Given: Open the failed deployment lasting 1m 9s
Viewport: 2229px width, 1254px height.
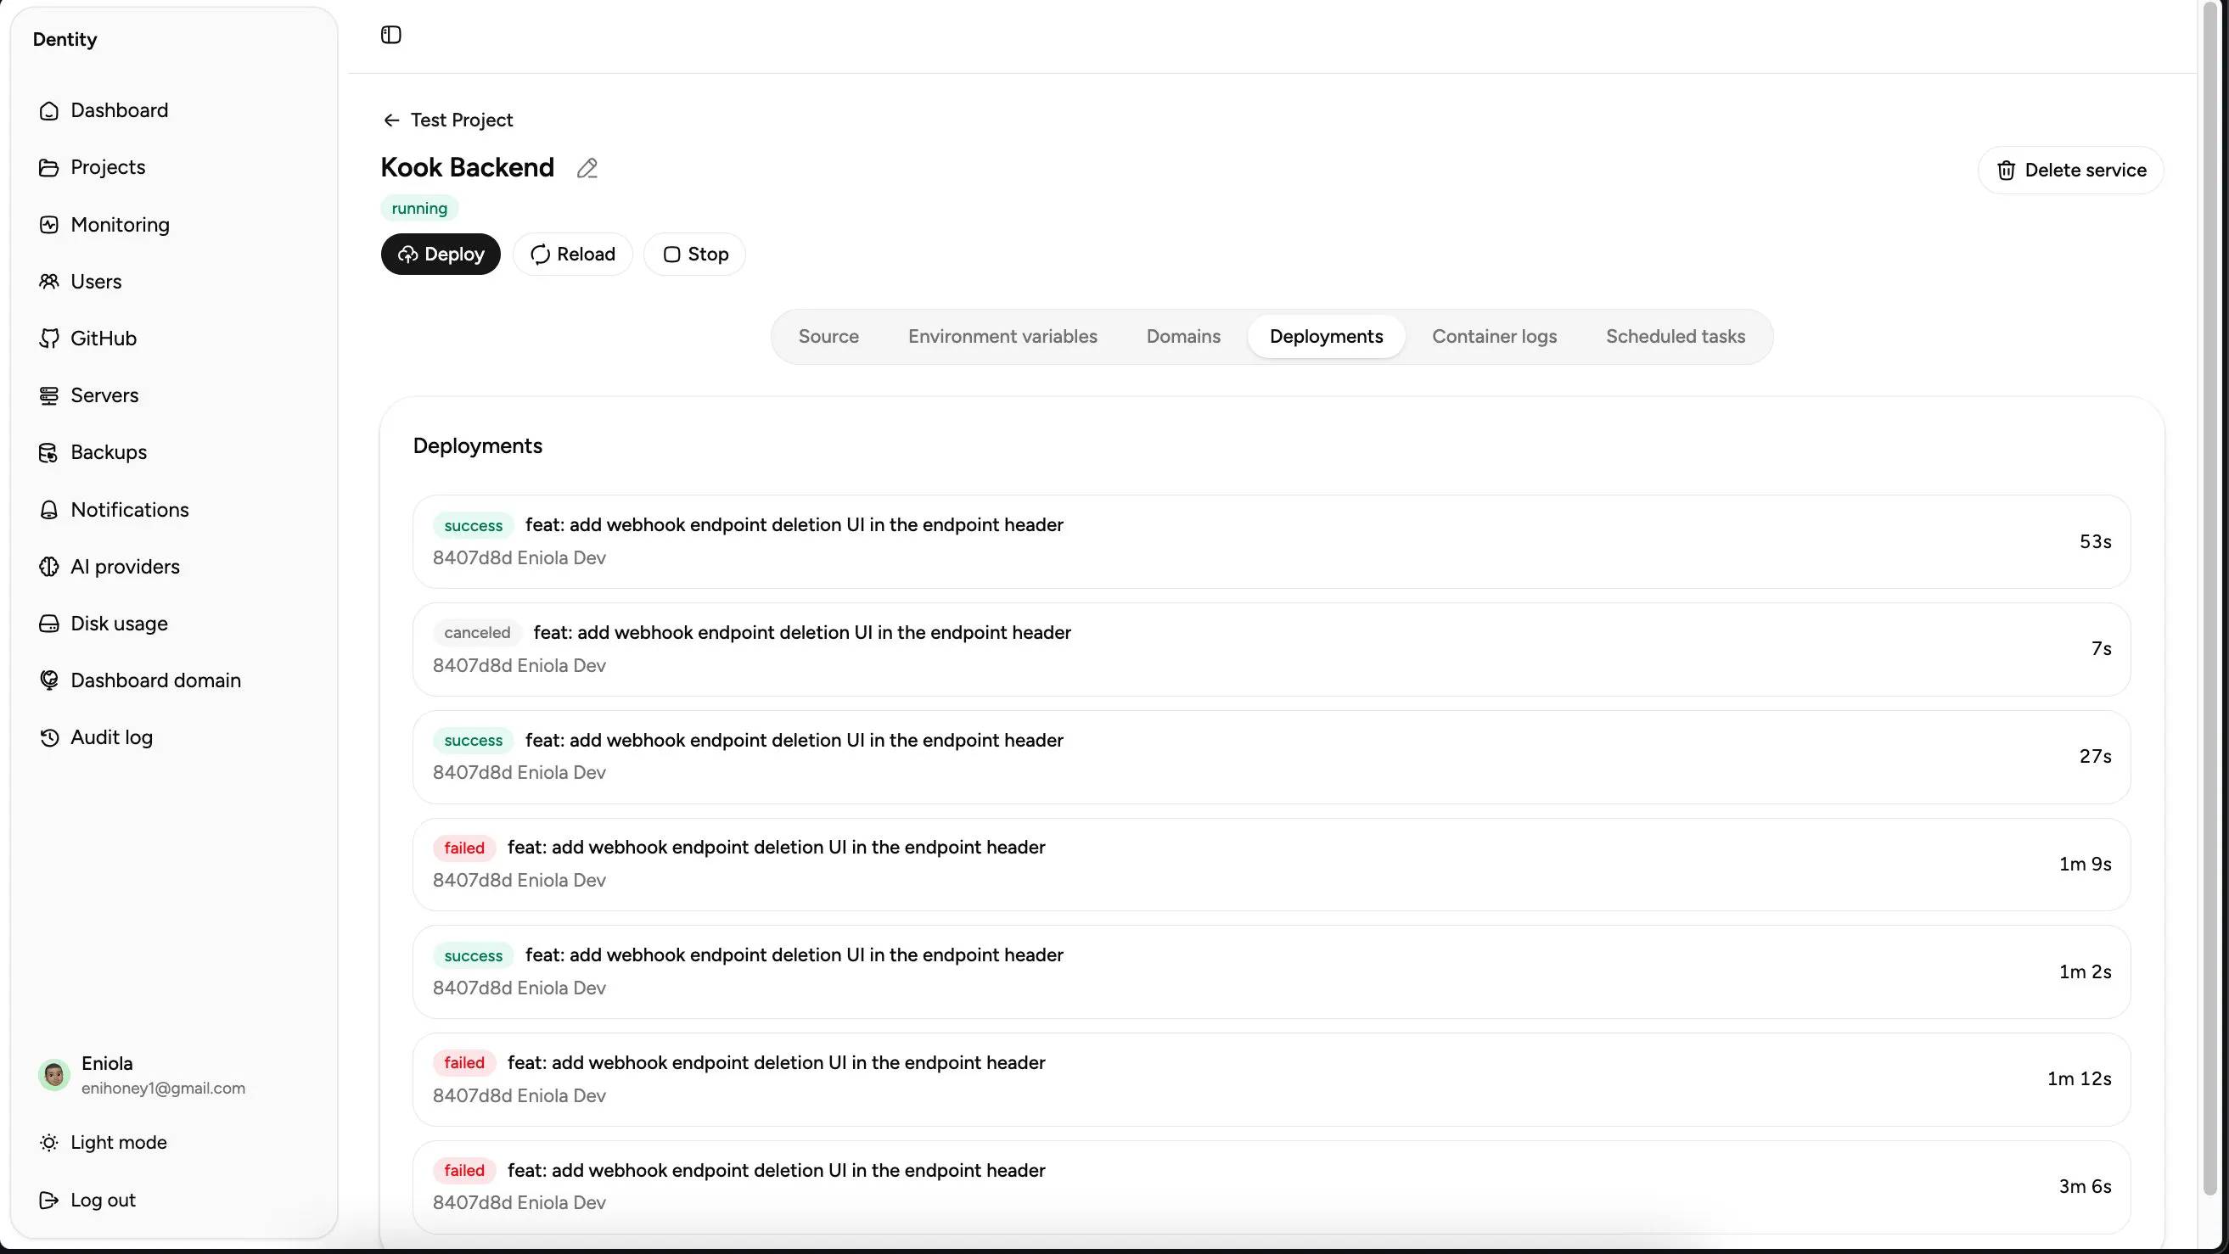Looking at the screenshot, I should click(1272, 864).
